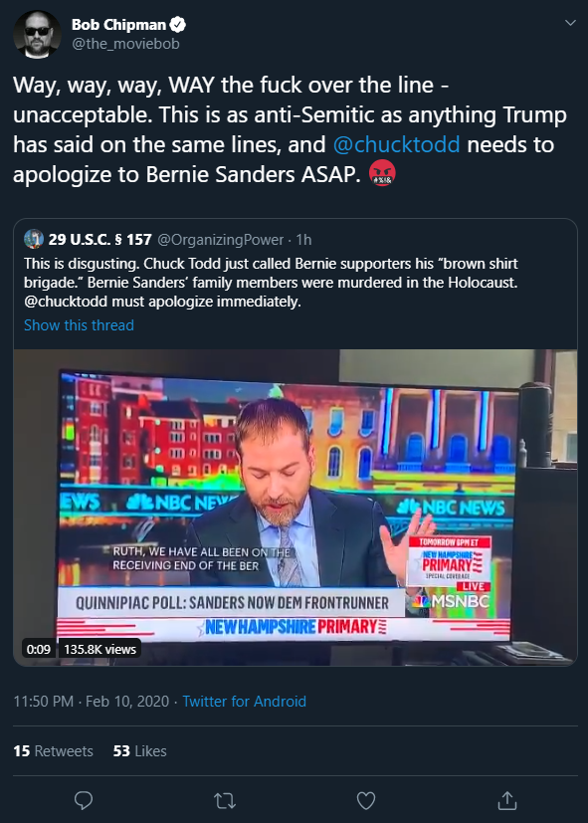Click the 11:50 PM Feb 10, 2020 timestamp
Viewport: 588px width, 823px height.
point(92,702)
